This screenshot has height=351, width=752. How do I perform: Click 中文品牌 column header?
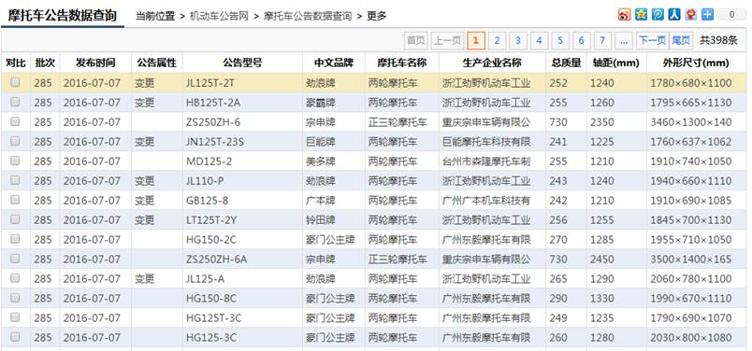tap(334, 63)
